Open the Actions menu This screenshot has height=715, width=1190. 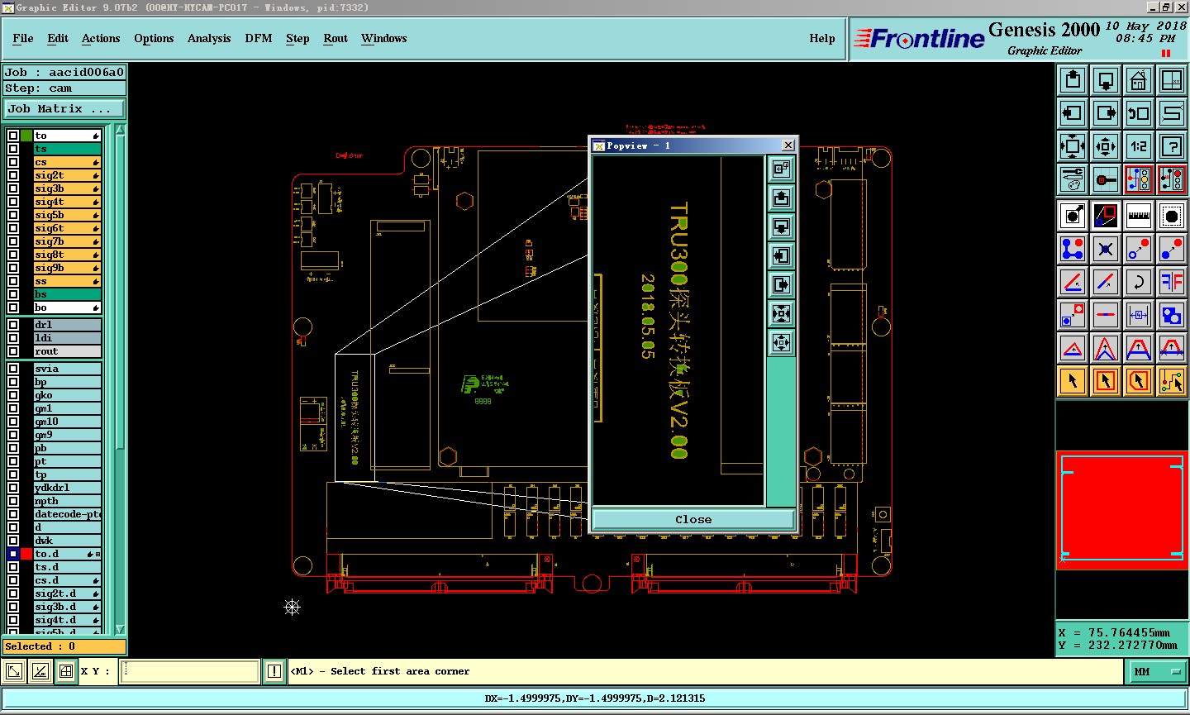coord(101,39)
